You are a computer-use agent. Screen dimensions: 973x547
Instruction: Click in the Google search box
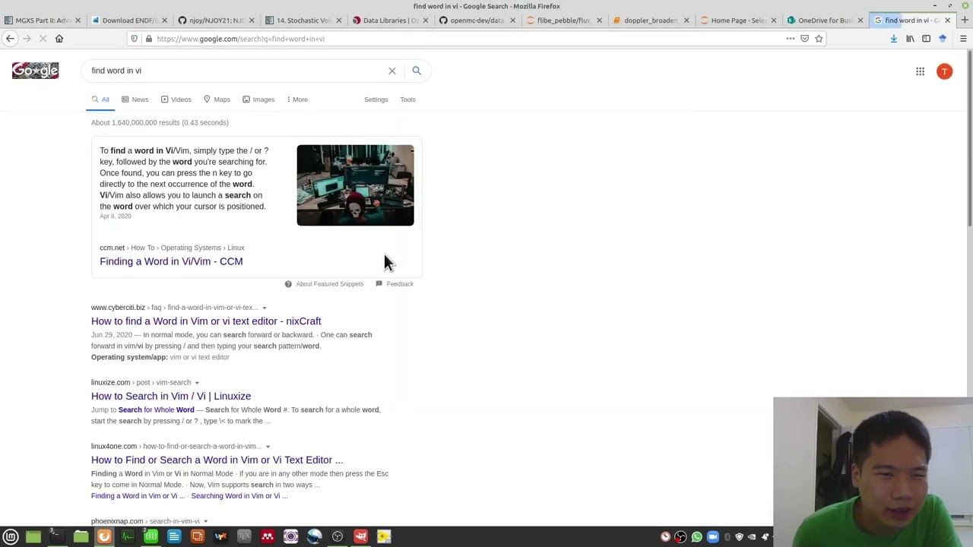coord(236,71)
